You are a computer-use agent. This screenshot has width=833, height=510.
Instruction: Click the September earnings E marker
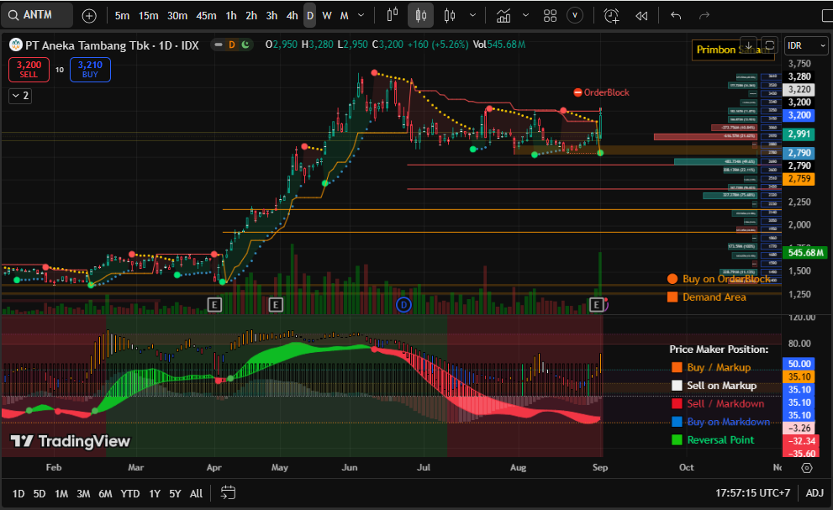(x=597, y=304)
